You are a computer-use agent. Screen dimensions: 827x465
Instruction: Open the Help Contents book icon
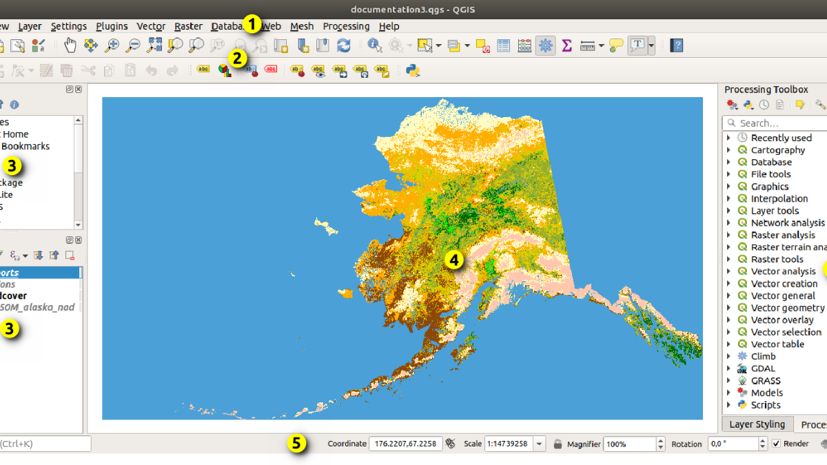pos(677,45)
